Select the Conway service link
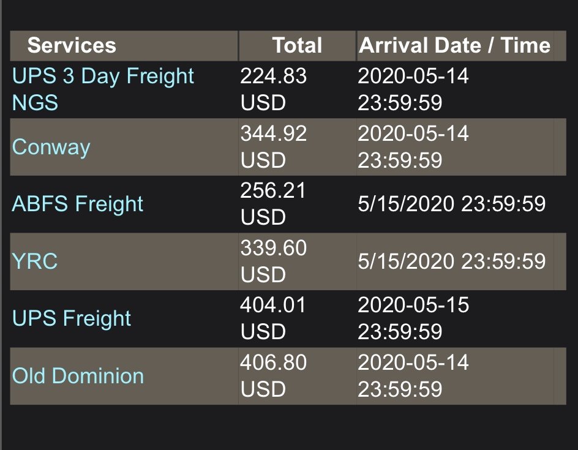Viewport: 578px width, 450px height. 51,147
